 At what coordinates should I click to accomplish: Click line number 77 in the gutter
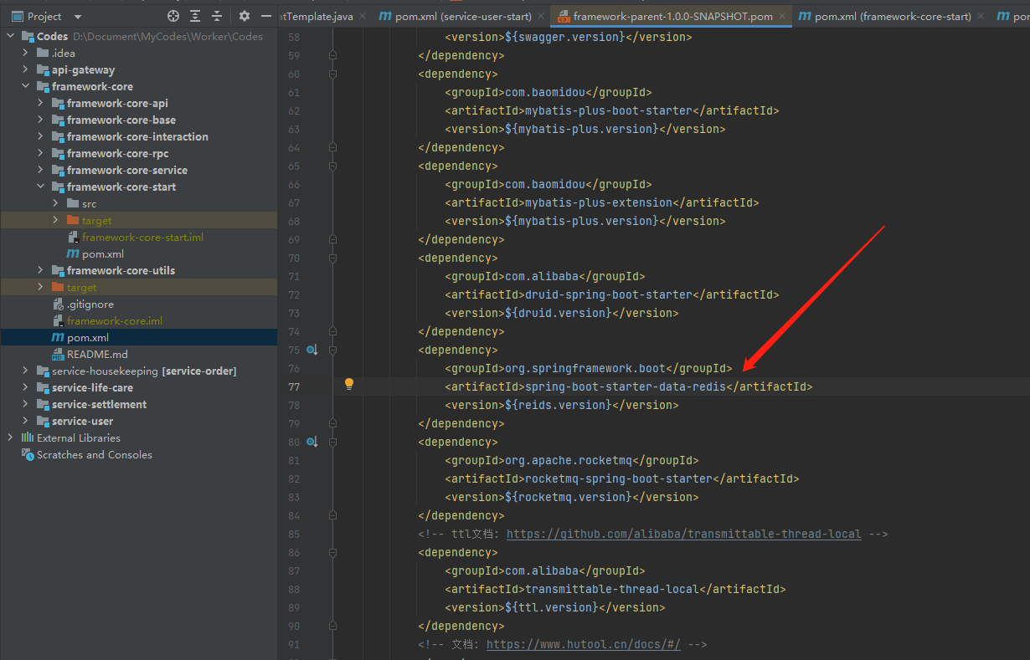(293, 386)
